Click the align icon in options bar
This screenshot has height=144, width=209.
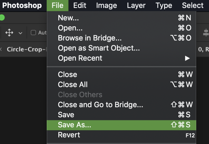point(206,33)
